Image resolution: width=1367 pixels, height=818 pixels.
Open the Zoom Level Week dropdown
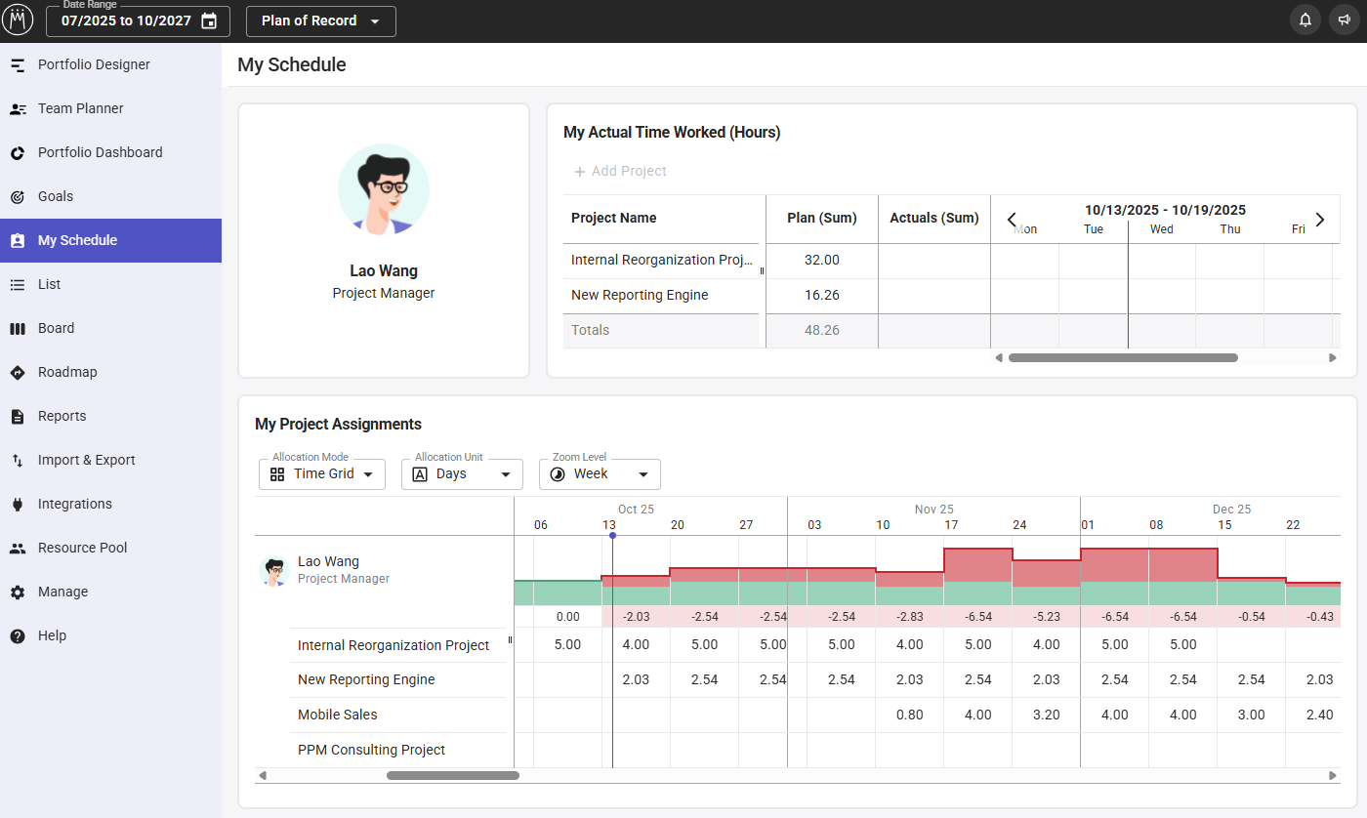[x=600, y=474]
